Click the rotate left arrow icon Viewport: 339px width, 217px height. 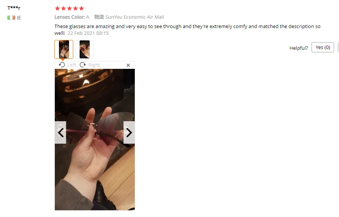pyautogui.click(x=62, y=65)
